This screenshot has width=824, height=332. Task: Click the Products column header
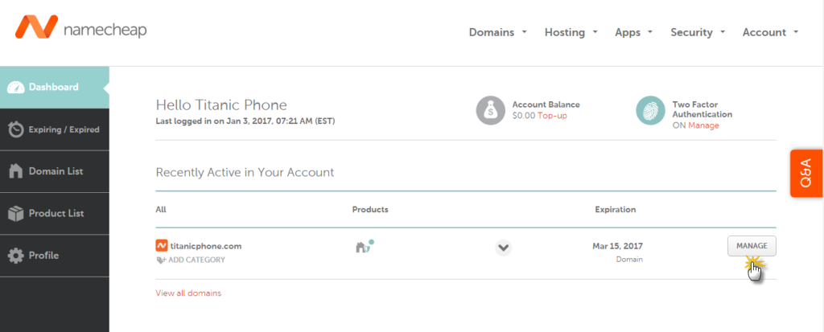(370, 210)
